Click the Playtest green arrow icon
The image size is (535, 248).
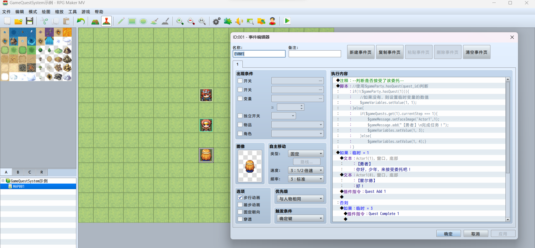coord(287,21)
